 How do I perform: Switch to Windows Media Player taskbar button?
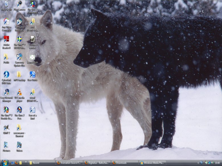coord(153,163)
